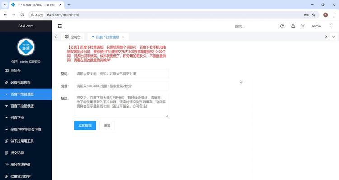Screen dimensions: 339x180
Task: Open a new browser tab with plus
Action: (x=69, y=5)
